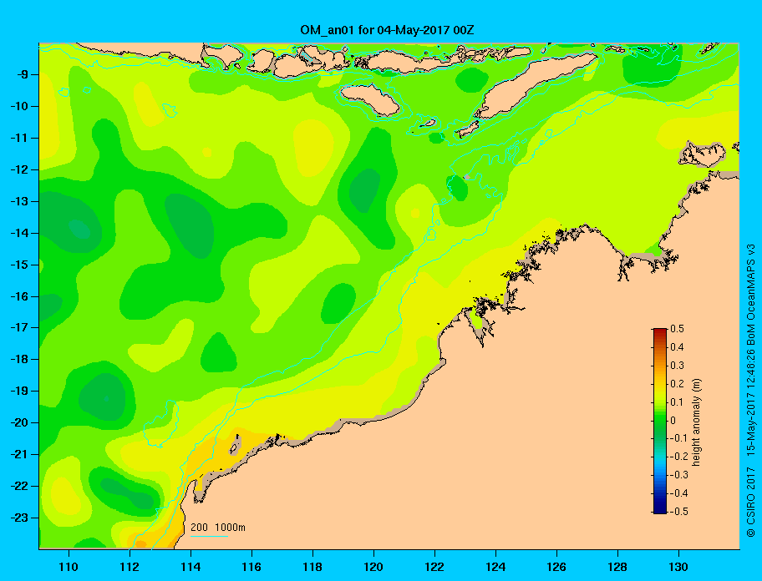This screenshot has width=762, height=581.
Task: Click latitude label -21 on the y-axis
Action: 19,455
